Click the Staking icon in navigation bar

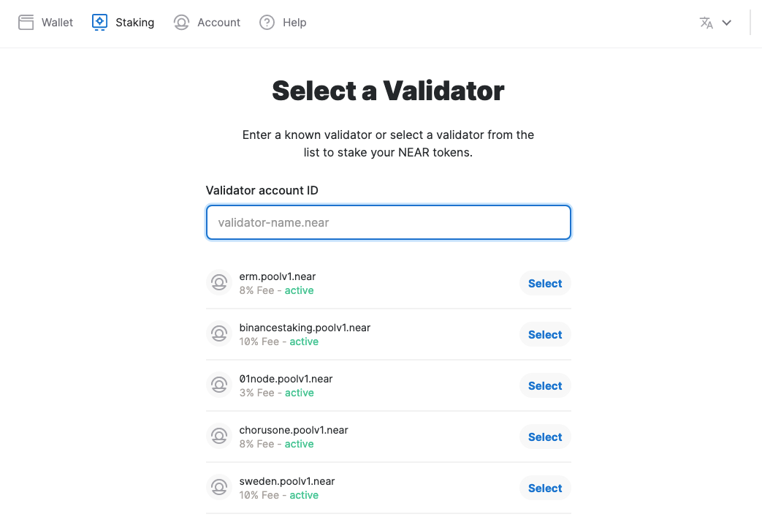pyautogui.click(x=100, y=22)
